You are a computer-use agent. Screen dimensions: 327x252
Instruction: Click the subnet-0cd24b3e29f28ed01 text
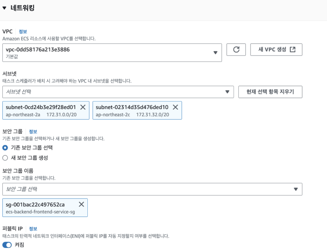tap(41, 107)
